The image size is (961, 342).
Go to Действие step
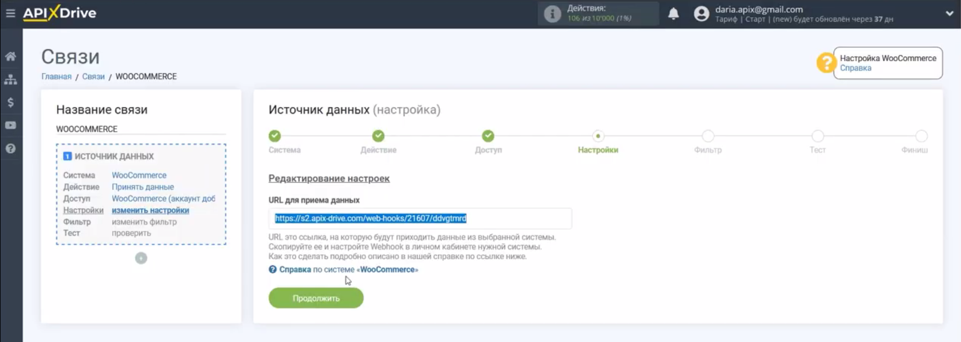click(x=378, y=136)
